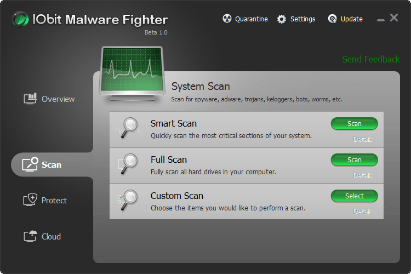
Task: Click Select button for Custom Scan
Action: point(355,196)
